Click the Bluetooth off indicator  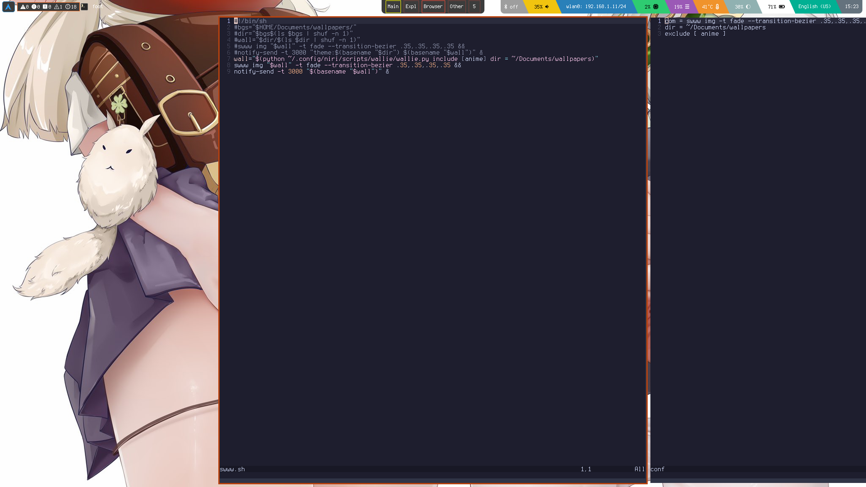point(511,7)
